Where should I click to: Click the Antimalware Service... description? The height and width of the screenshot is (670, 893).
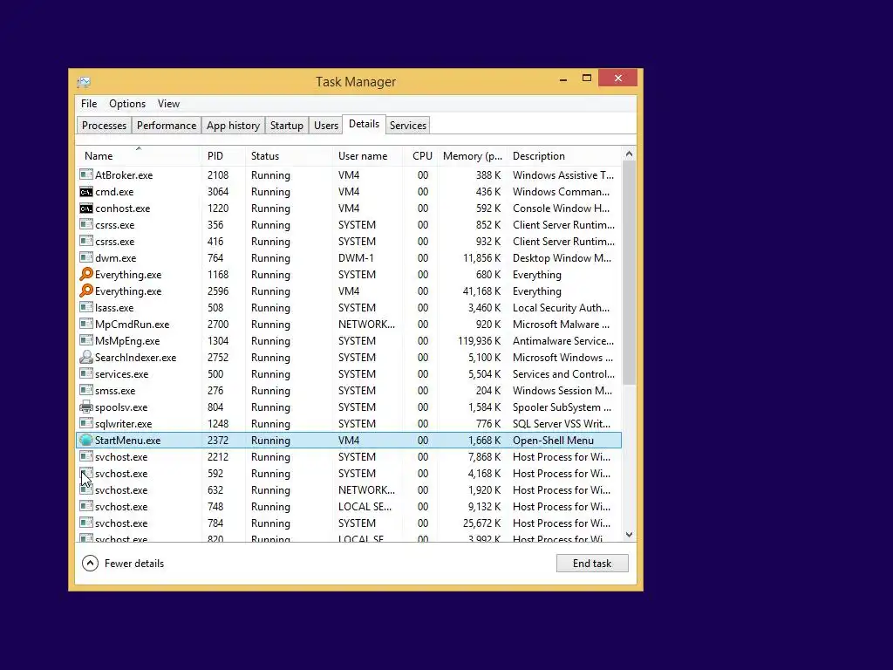[563, 341]
